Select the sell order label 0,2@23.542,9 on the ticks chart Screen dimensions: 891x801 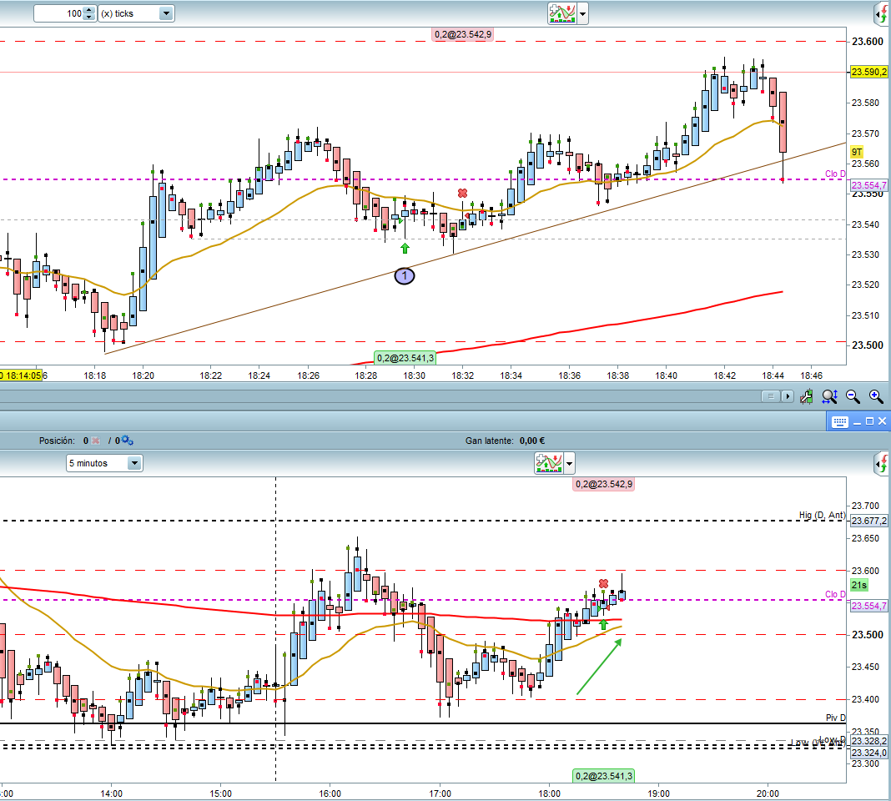point(463,34)
